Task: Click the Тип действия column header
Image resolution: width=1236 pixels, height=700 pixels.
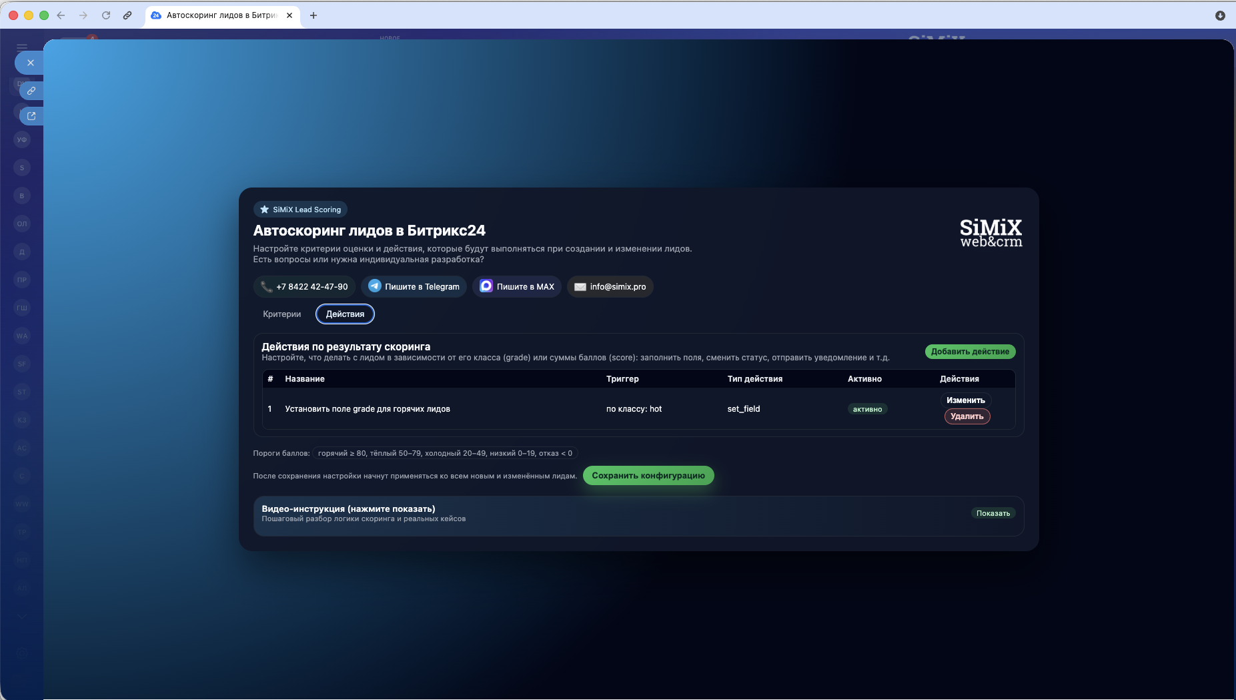Action: 755,379
